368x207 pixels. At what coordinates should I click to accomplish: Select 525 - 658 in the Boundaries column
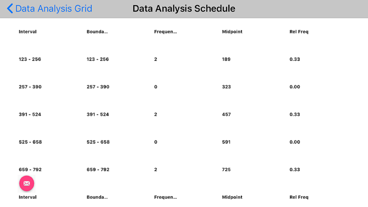click(98, 142)
